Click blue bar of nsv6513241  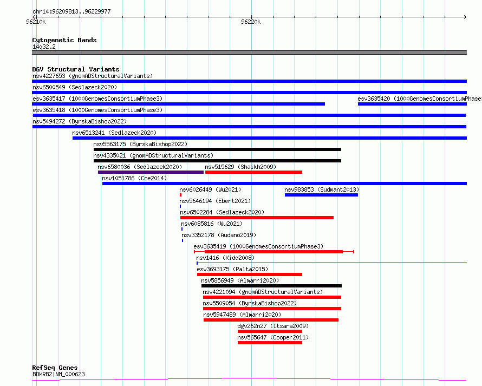point(270,138)
